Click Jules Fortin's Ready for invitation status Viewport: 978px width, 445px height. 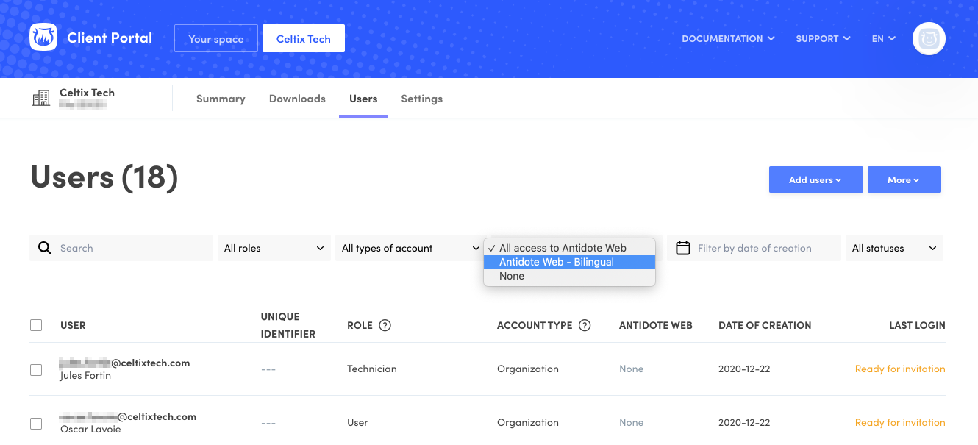[x=900, y=369]
